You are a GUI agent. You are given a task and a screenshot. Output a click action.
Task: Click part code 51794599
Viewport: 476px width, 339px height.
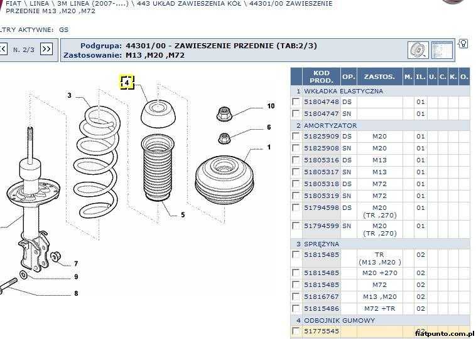(x=322, y=226)
